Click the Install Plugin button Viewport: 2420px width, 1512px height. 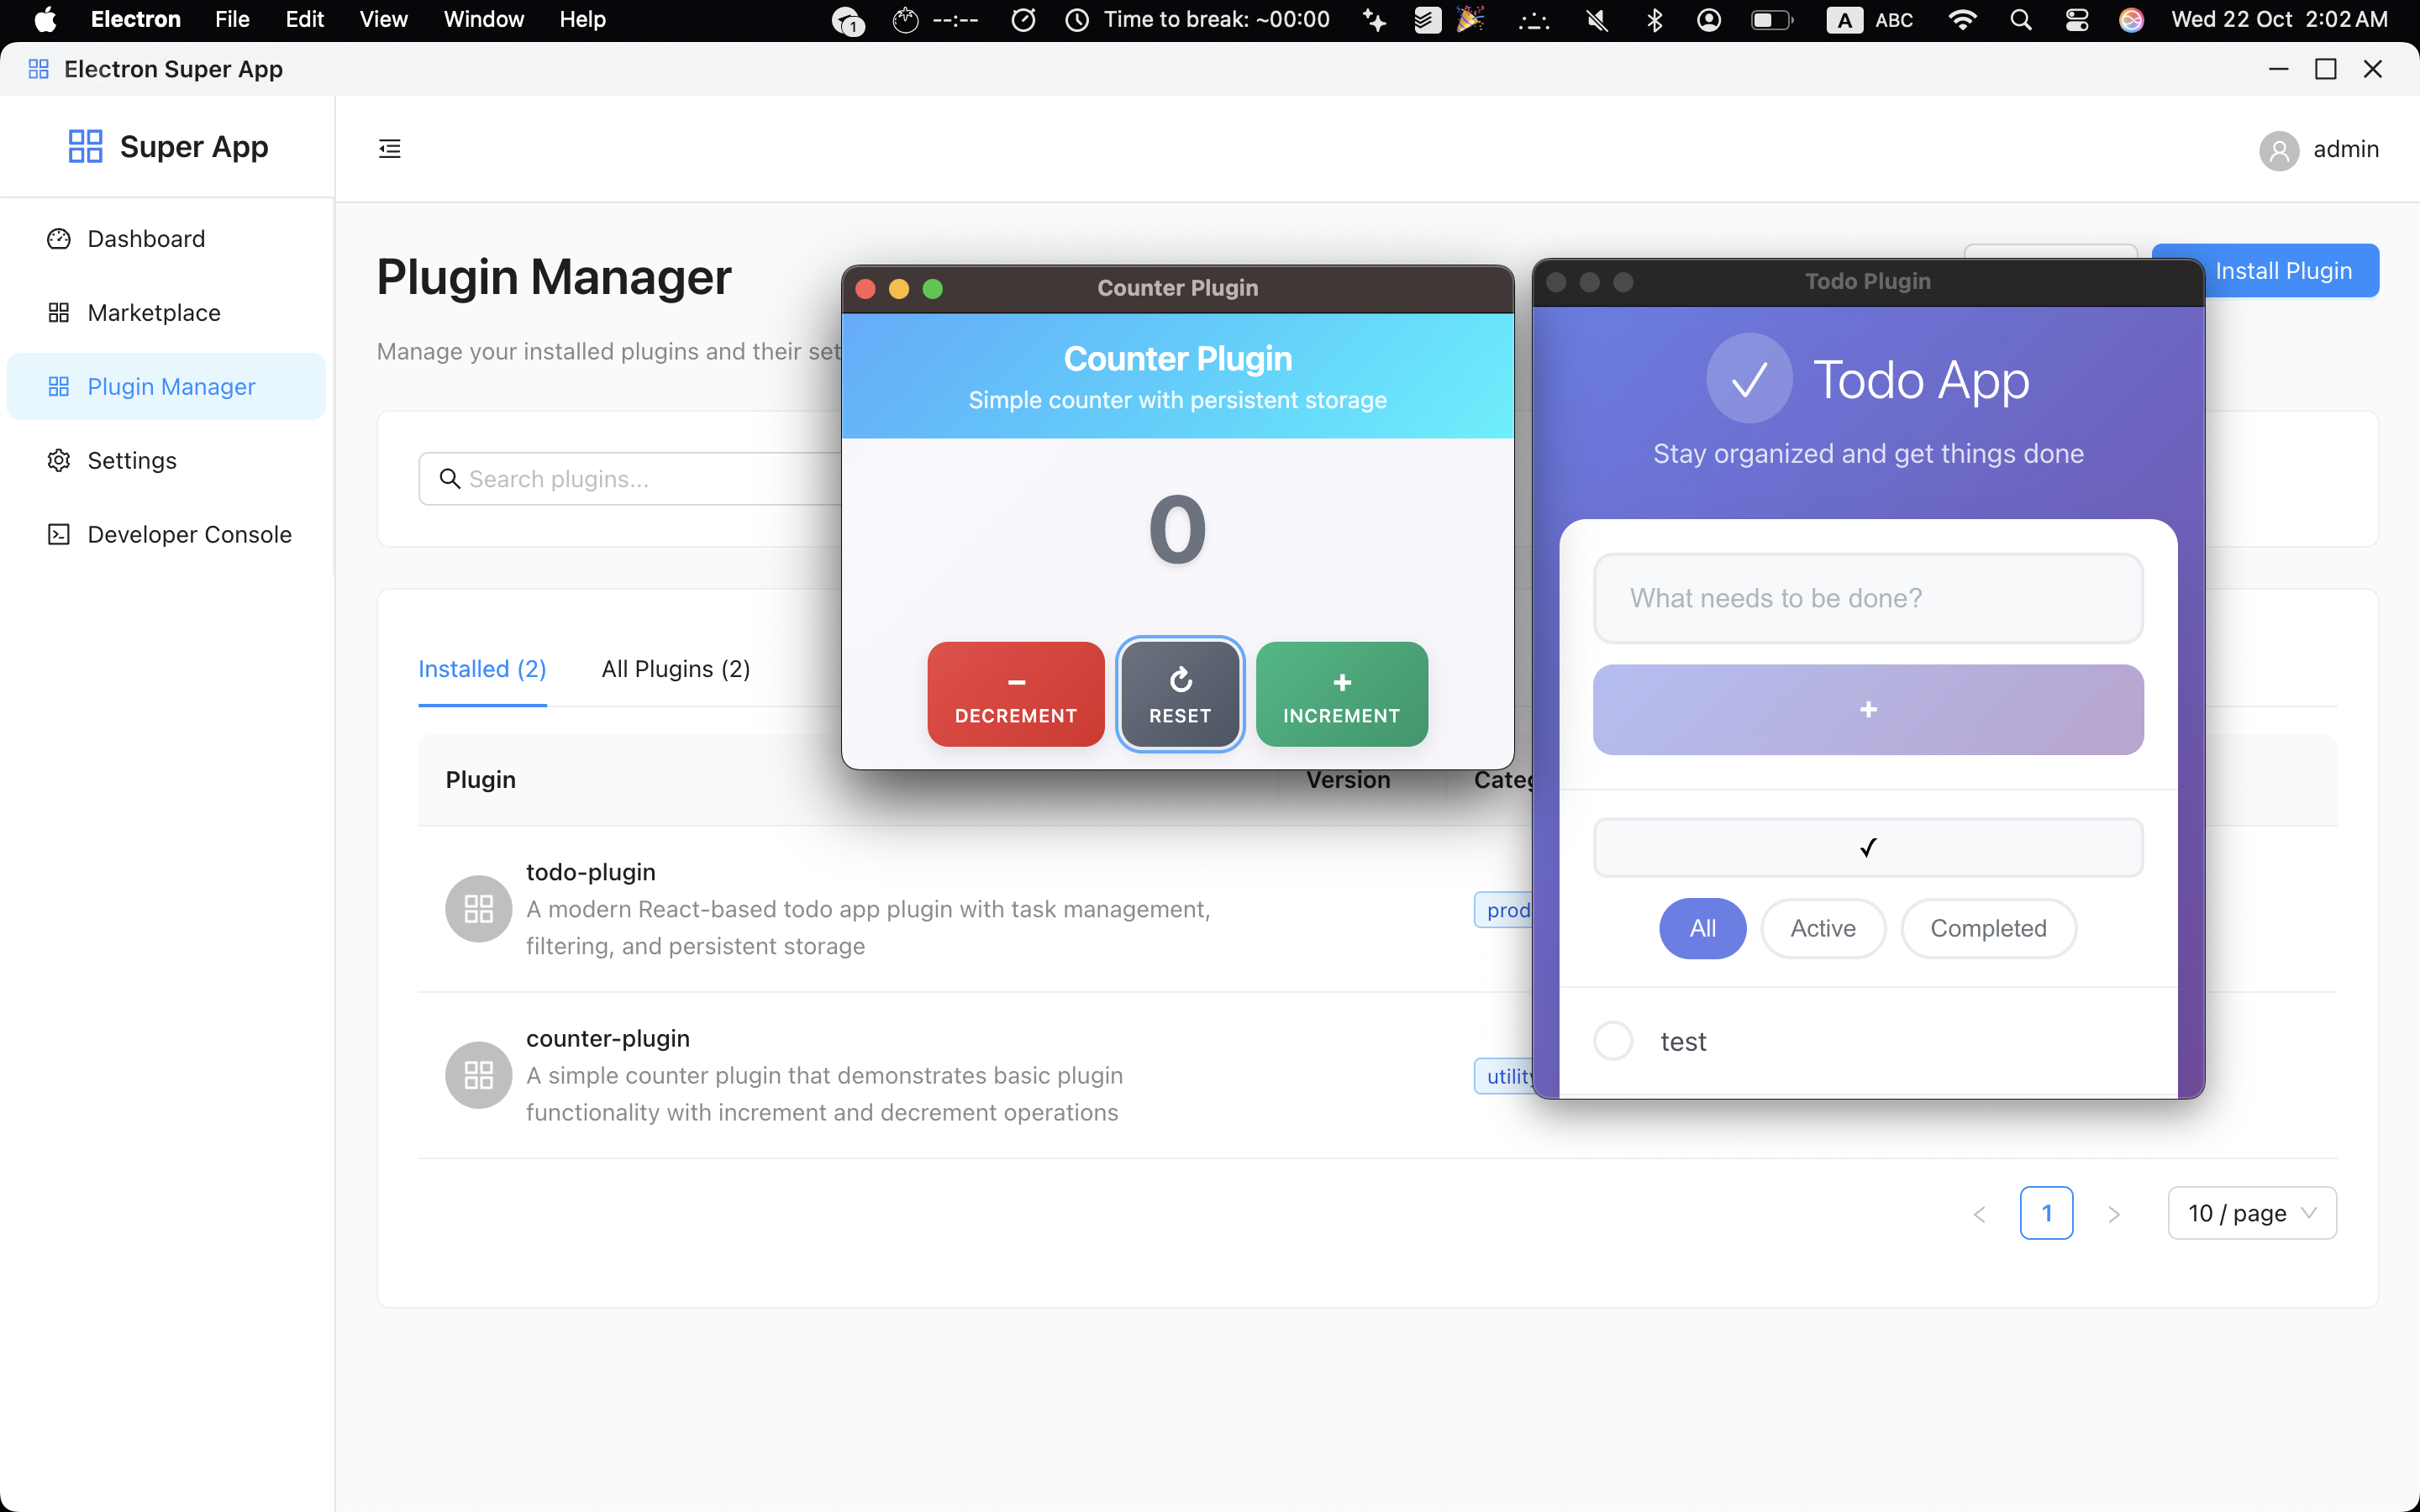(x=2285, y=270)
